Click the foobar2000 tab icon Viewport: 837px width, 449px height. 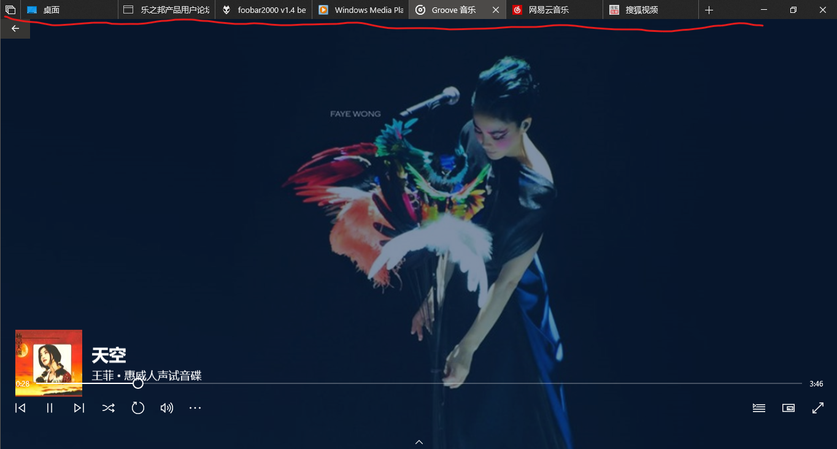226,10
